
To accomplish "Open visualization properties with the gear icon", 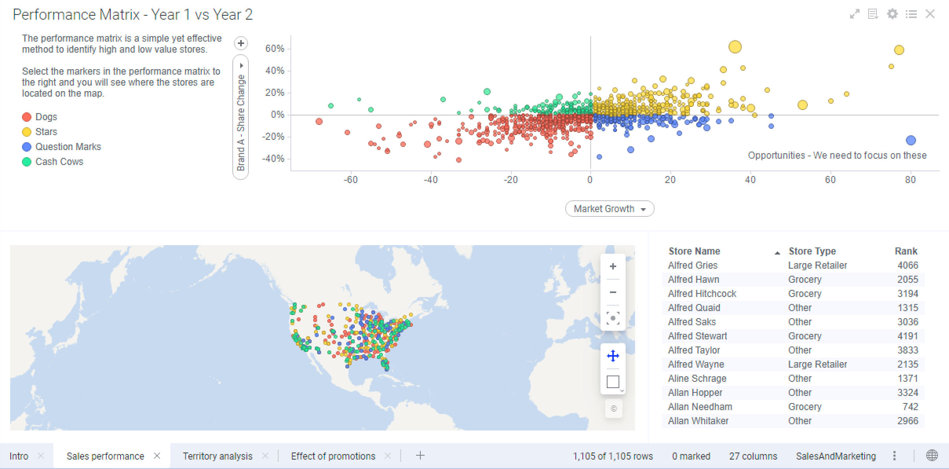I will (892, 14).
